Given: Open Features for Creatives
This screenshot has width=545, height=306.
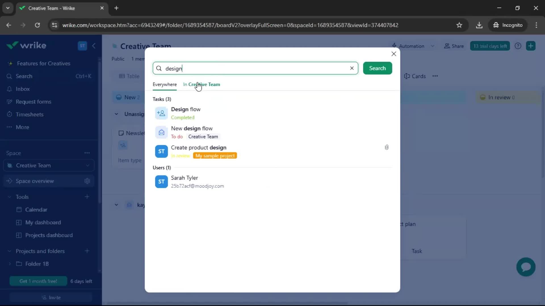Looking at the screenshot, I should coord(43,63).
